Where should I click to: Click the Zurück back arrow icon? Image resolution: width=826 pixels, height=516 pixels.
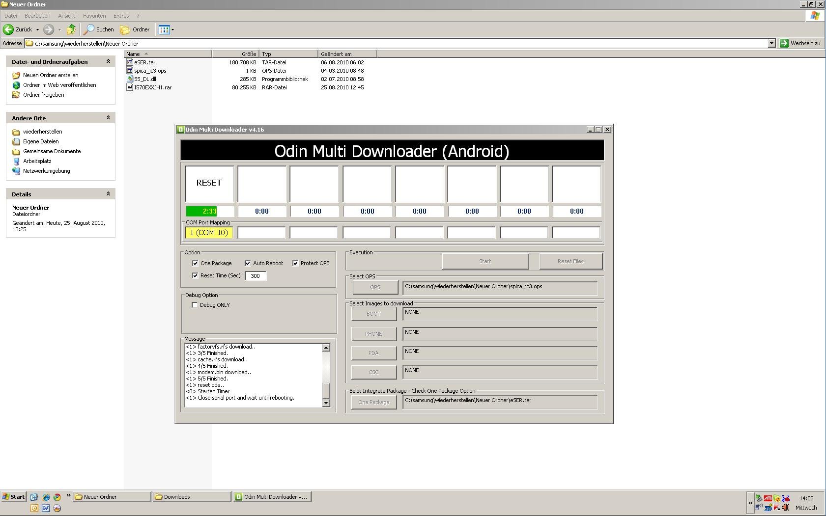coord(8,29)
